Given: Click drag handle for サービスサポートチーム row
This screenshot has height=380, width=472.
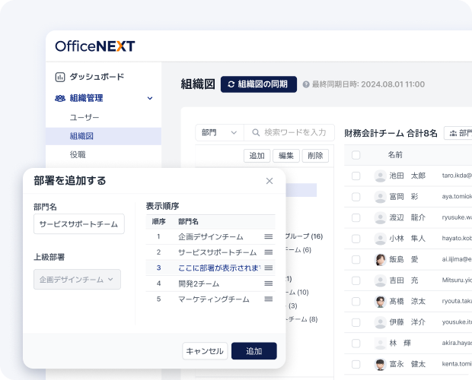Looking at the screenshot, I should click(x=268, y=252).
